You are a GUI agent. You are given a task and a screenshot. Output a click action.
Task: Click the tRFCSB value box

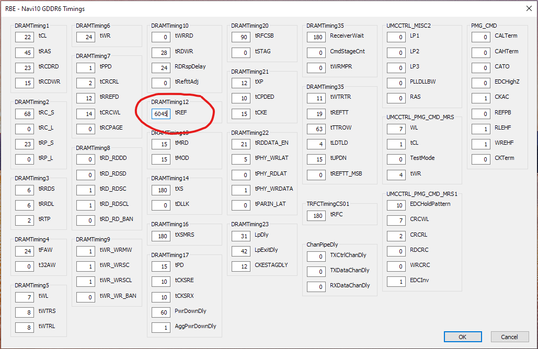pyautogui.click(x=241, y=37)
